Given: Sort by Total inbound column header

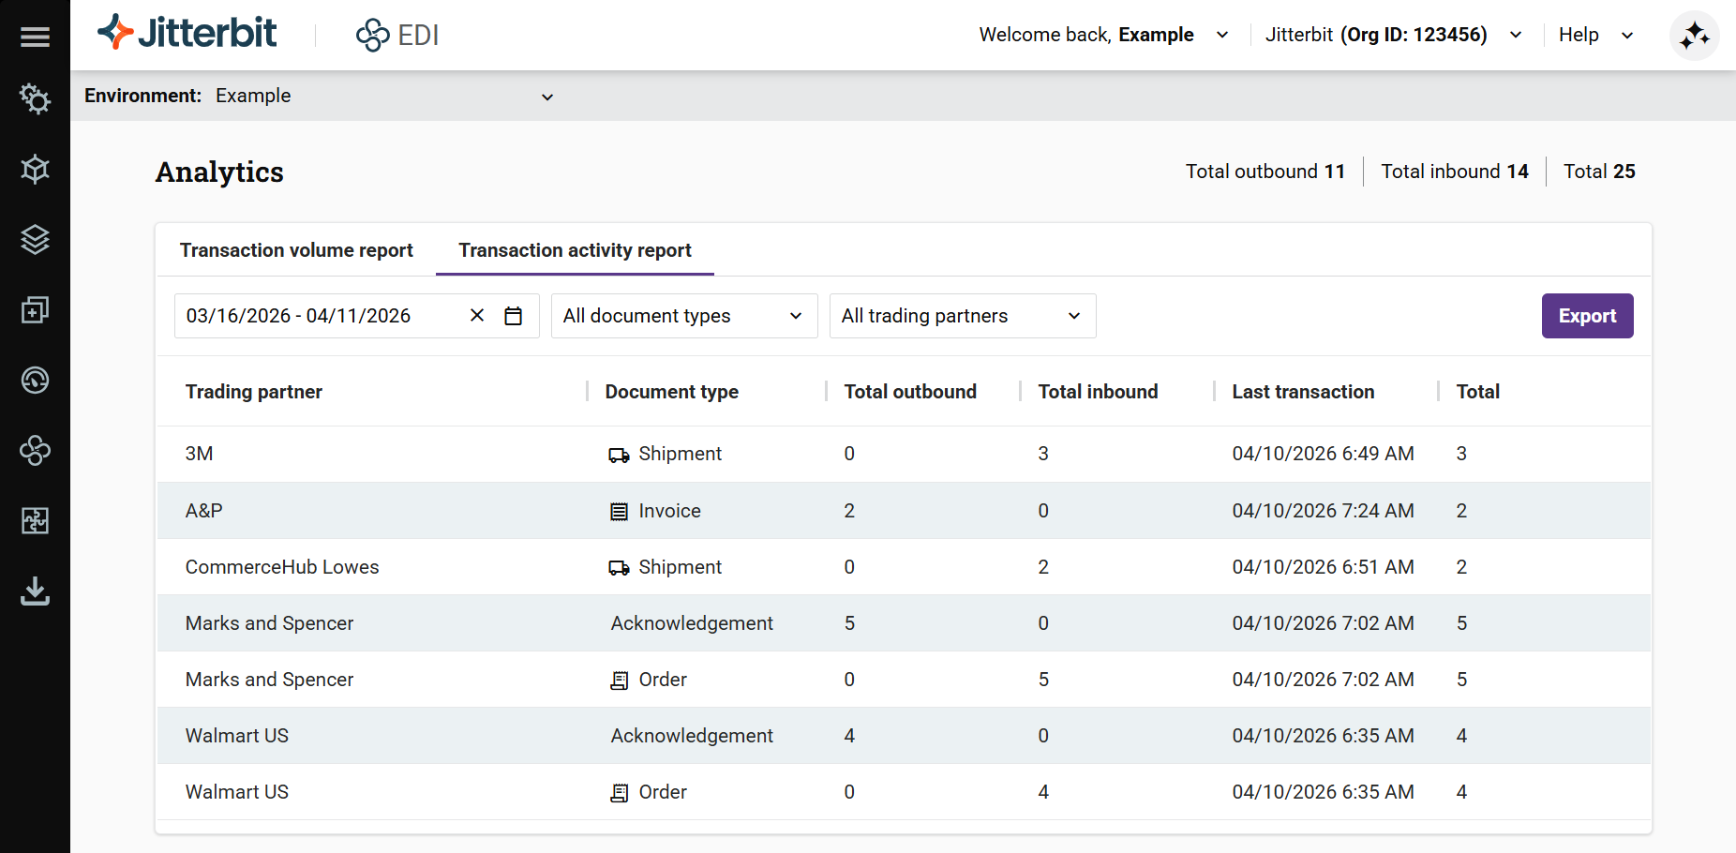Looking at the screenshot, I should pyautogui.click(x=1098, y=392).
